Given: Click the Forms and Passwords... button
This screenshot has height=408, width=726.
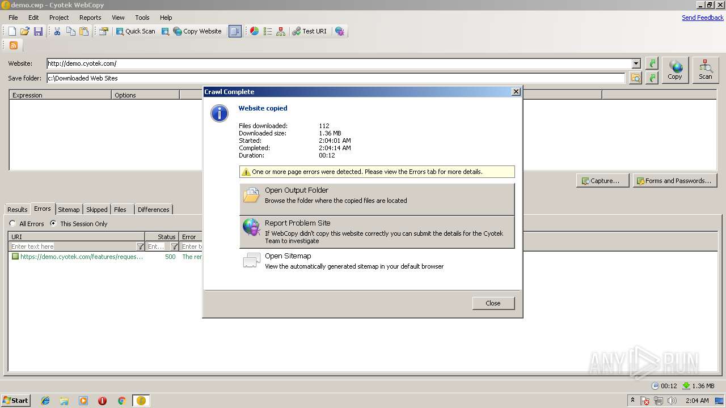Looking at the screenshot, I should pos(675,181).
